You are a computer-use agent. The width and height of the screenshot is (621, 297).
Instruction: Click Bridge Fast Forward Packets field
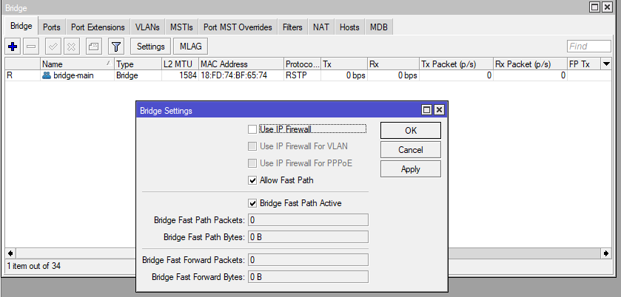pos(308,260)
